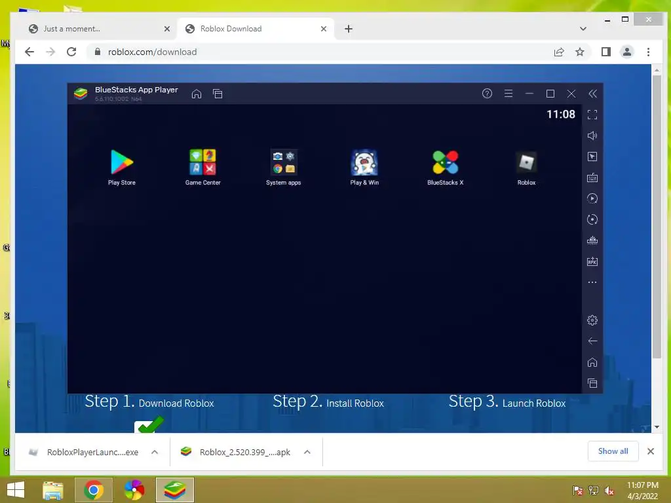Expand options for RobloxPlayerLauncher download
Image resolution: width=671 pixels, height=503 pixels.
click(155, 452)
